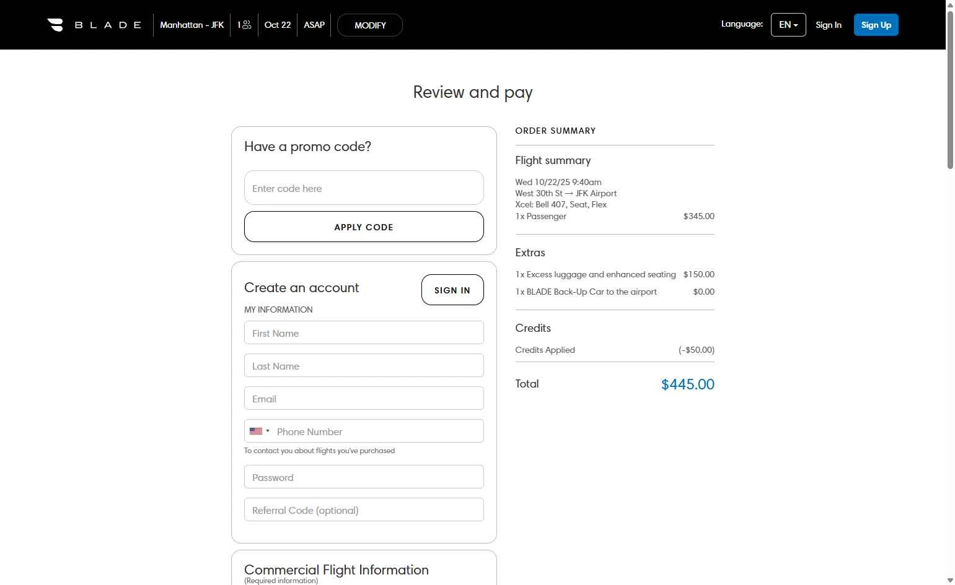This screenshot has width=955, height=585.
Task: Click the '1x Passenger' line
Action: pyautogui.click(x=540, y=216)
